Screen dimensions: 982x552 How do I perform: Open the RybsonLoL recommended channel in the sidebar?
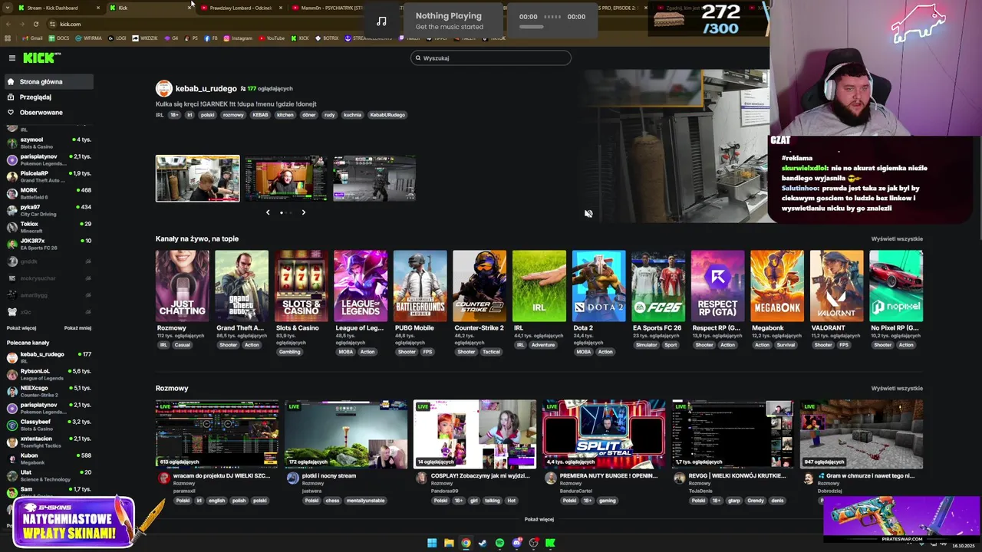48,374
